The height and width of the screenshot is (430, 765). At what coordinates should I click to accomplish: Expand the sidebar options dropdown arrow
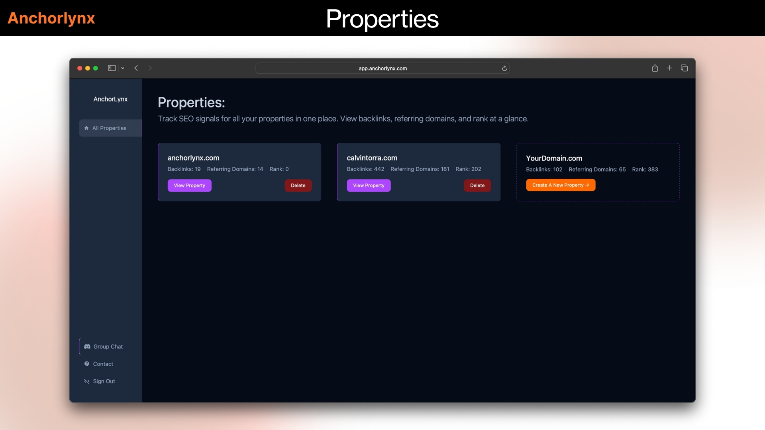(x=123, y=68)
